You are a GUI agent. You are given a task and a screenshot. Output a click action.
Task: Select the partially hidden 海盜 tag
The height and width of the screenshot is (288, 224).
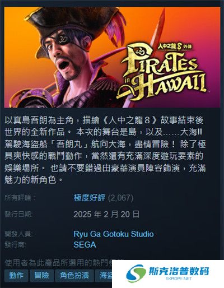coord(104,275)
